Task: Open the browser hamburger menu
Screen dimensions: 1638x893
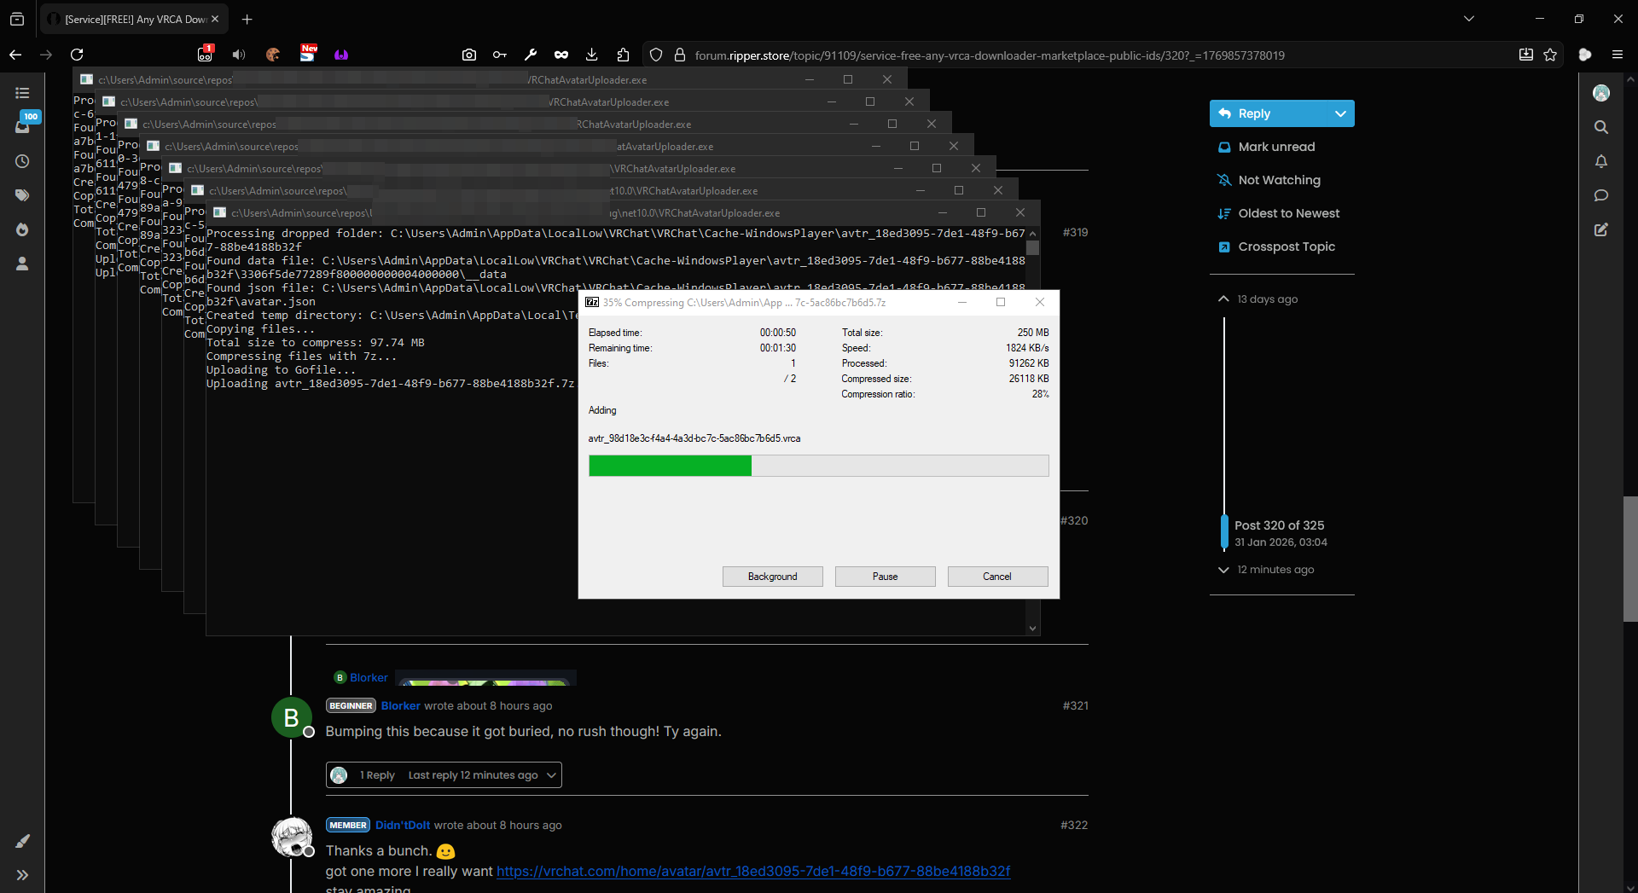Action: point(1618,55)
